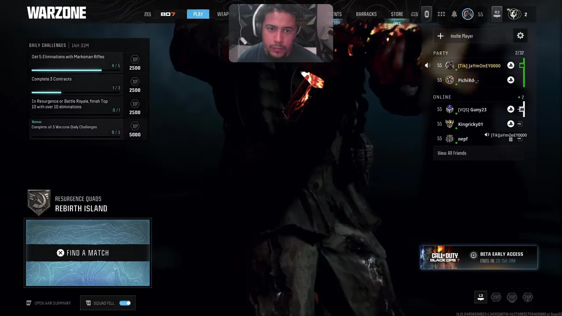The width and height of the screenshot is (562, 316).
Task: Click XP badge for bonus daily challenge
Action: tap(135, 126)
